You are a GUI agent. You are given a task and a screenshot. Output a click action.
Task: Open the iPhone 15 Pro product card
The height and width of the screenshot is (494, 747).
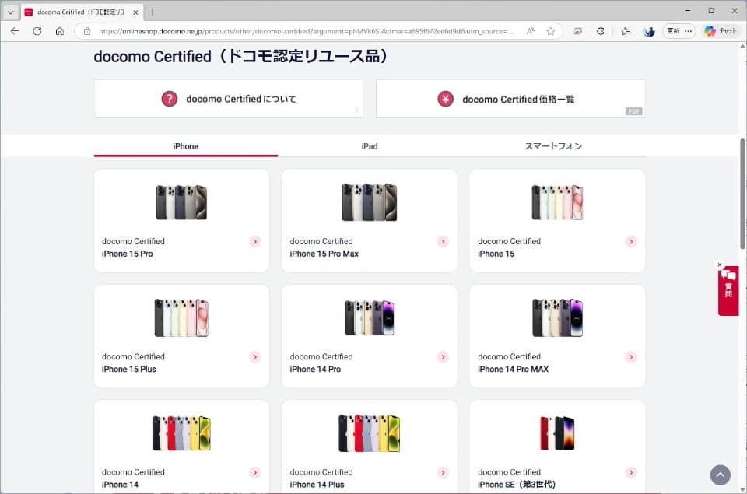pos(181,221)
